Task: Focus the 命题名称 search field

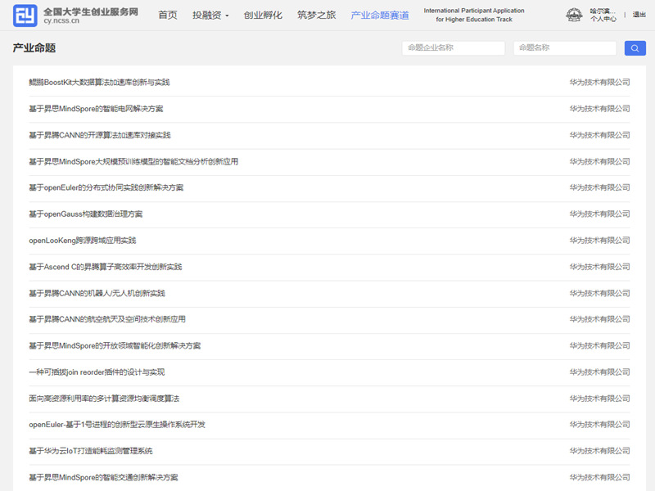Action: 564,48
